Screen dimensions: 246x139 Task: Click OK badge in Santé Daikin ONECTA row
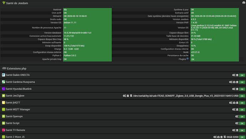[242, 75]
